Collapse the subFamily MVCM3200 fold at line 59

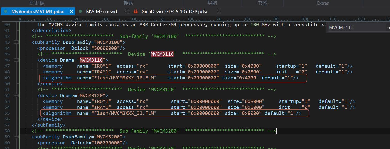tap(16, 137)
